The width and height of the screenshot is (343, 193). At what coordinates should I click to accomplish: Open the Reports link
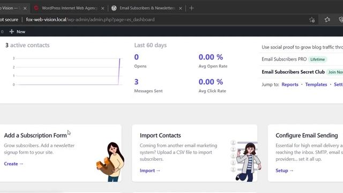[290, 85]
